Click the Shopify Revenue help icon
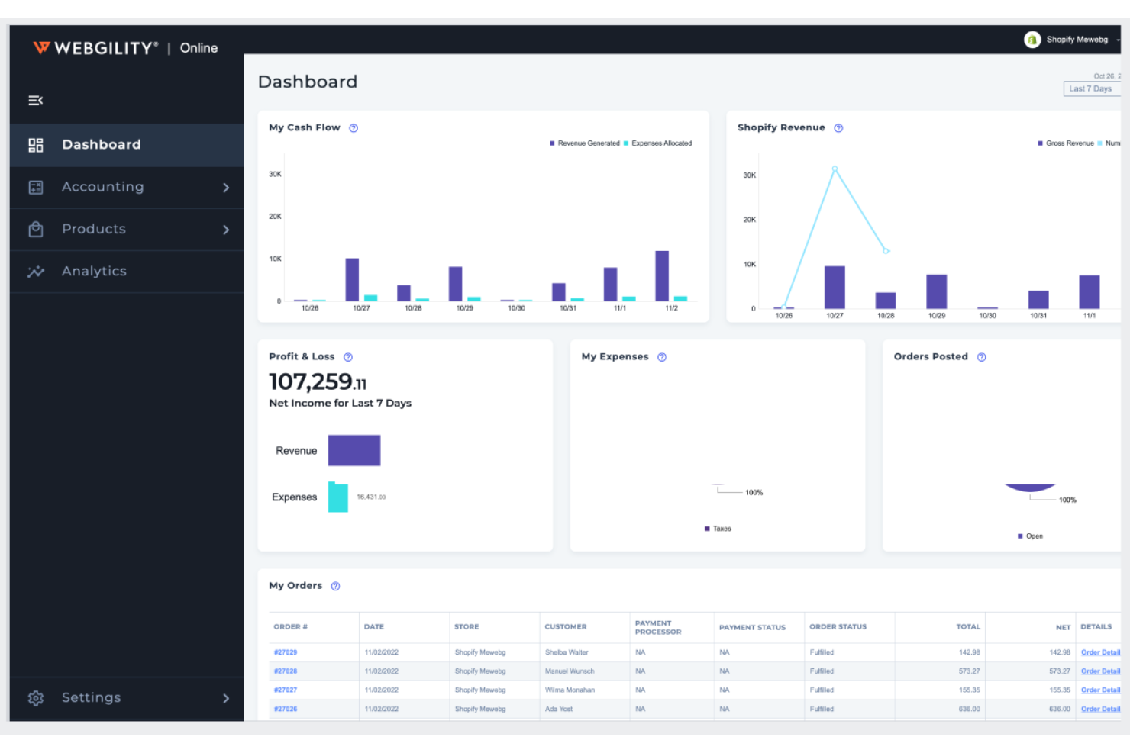The height and width of the screenshot is (753, 1130). (x=838, y=128)
